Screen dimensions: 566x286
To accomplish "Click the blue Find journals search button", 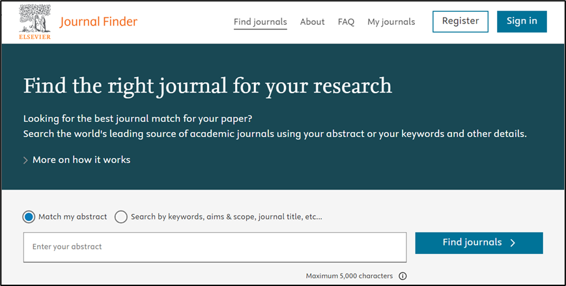I will point(479,242).
